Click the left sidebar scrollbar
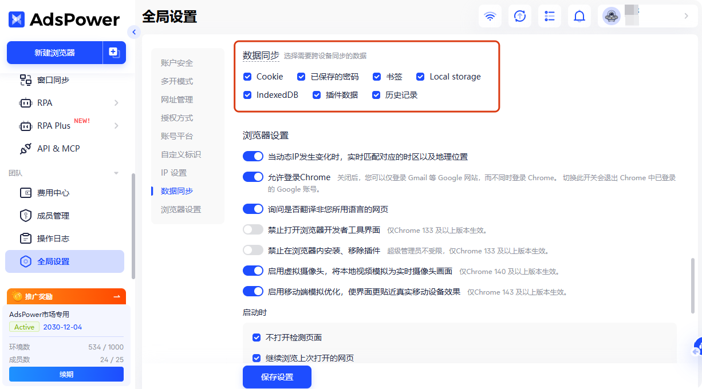Viewport: 702px width, 389px height. [133, 226]
